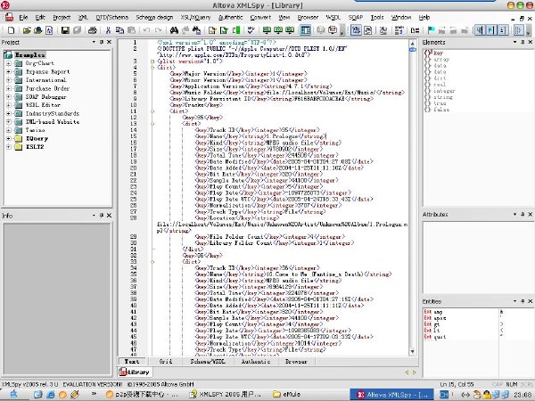Open the File menu

[x=23, y=18]
